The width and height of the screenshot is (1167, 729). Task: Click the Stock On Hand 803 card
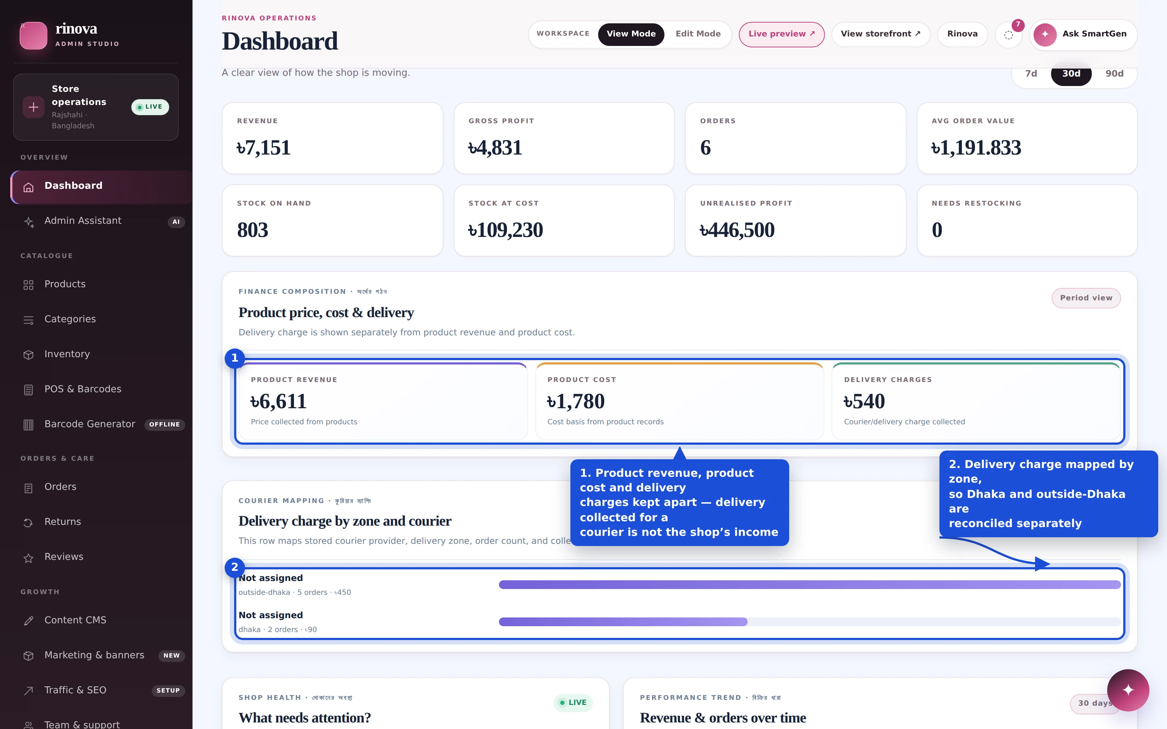click(332, 221)
